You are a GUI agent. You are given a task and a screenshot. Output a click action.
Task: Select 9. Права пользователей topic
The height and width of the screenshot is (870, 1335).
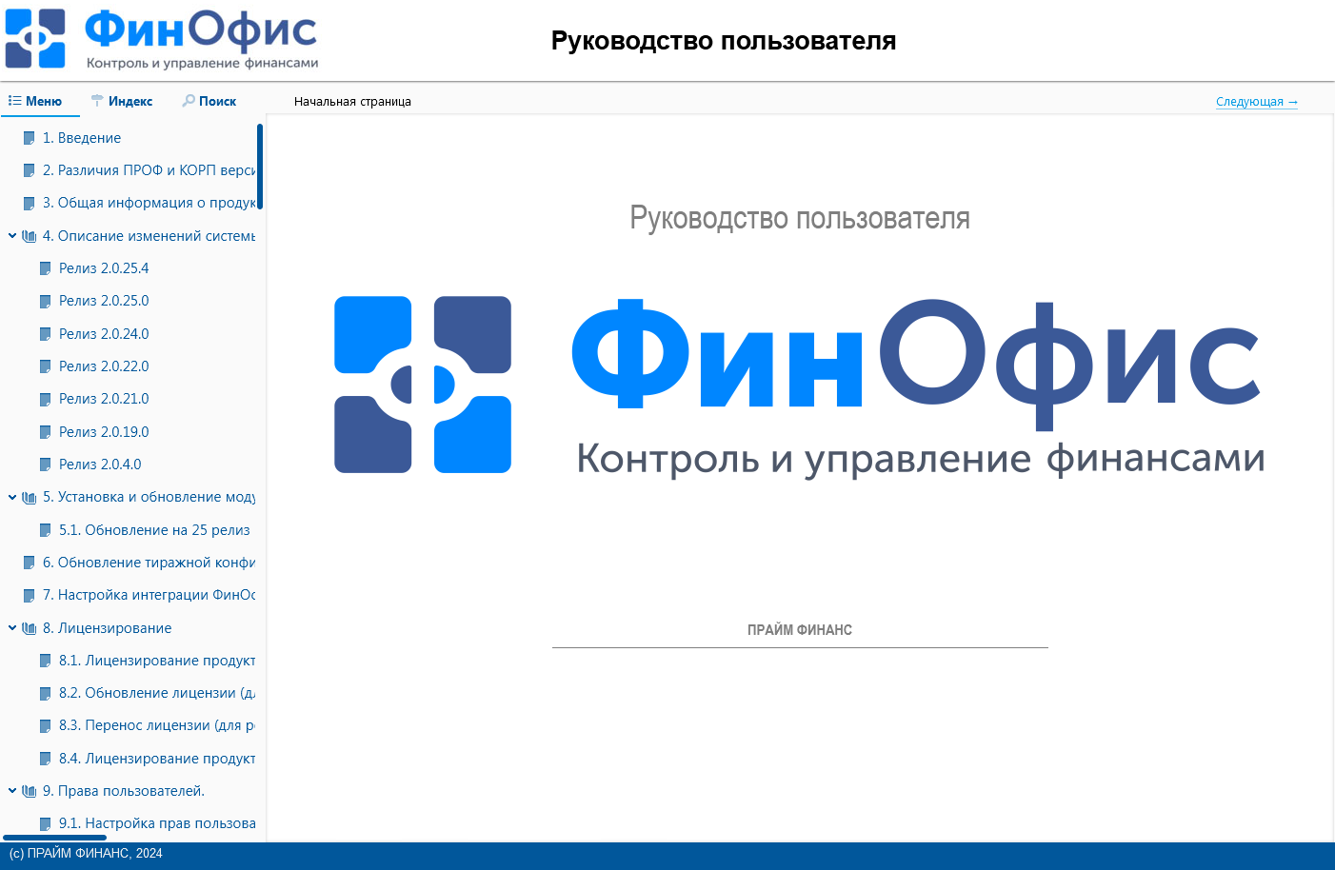(124, 791)
